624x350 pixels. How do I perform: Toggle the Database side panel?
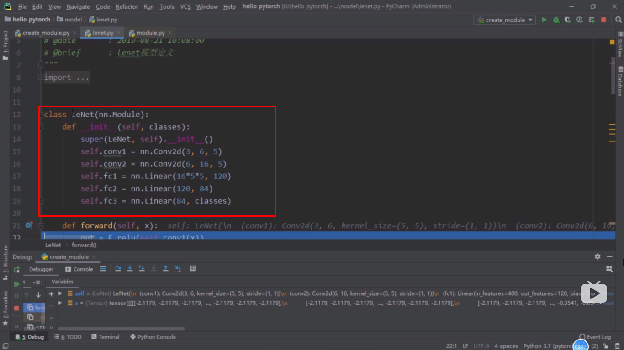(x=620, y=81)
